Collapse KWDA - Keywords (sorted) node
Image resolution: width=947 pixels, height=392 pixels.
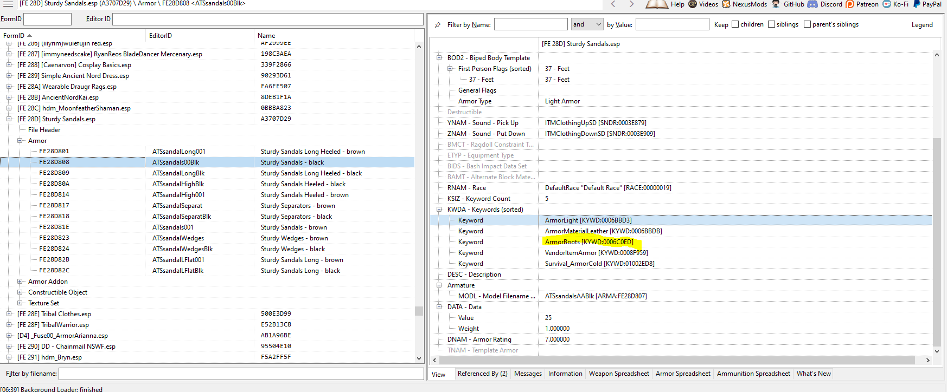[439, 210]
